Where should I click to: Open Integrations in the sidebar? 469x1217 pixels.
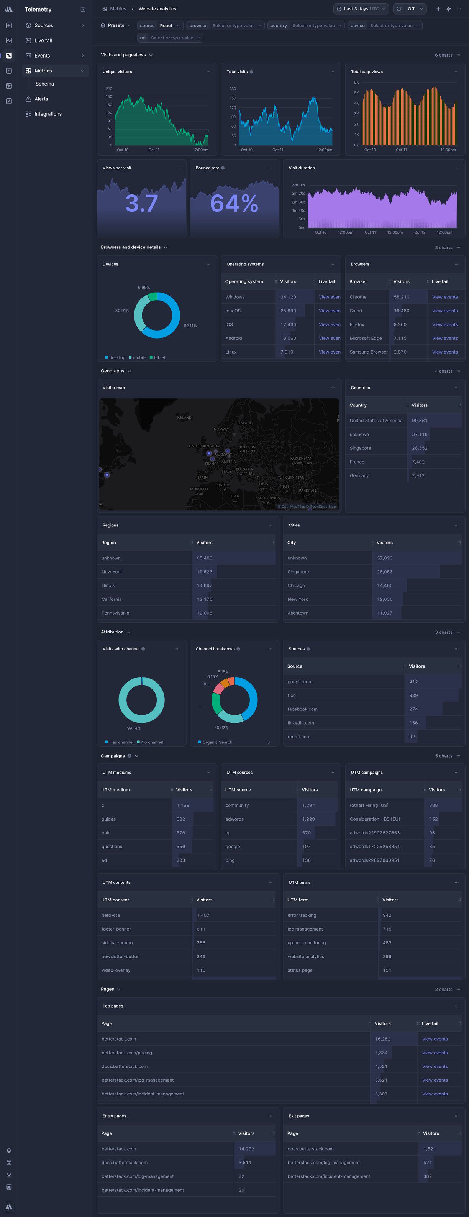point(55,114)
